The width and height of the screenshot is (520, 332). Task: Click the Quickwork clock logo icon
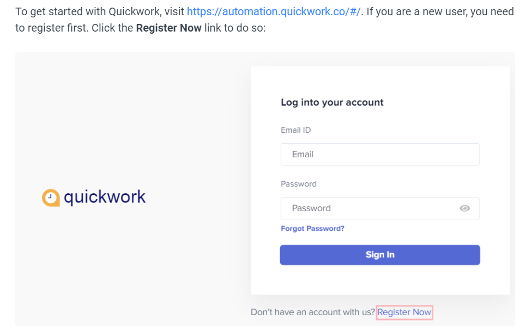(x=51, y=198)
